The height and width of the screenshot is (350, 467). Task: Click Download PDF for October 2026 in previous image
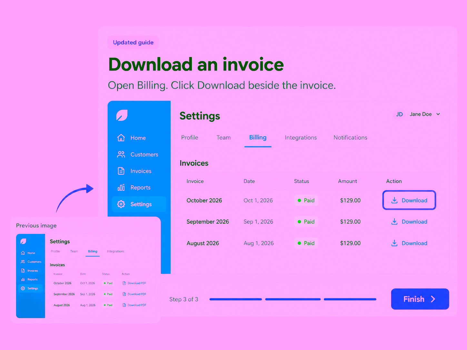click(134, 283)
